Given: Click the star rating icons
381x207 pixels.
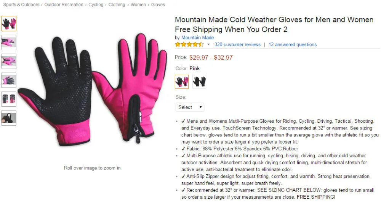Looking at the screenshot, I should click(189, 44).
